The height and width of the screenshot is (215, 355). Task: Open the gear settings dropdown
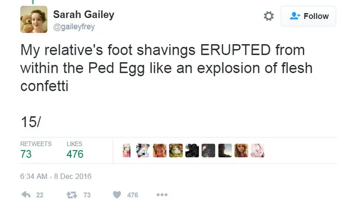[x=269, y=16]
